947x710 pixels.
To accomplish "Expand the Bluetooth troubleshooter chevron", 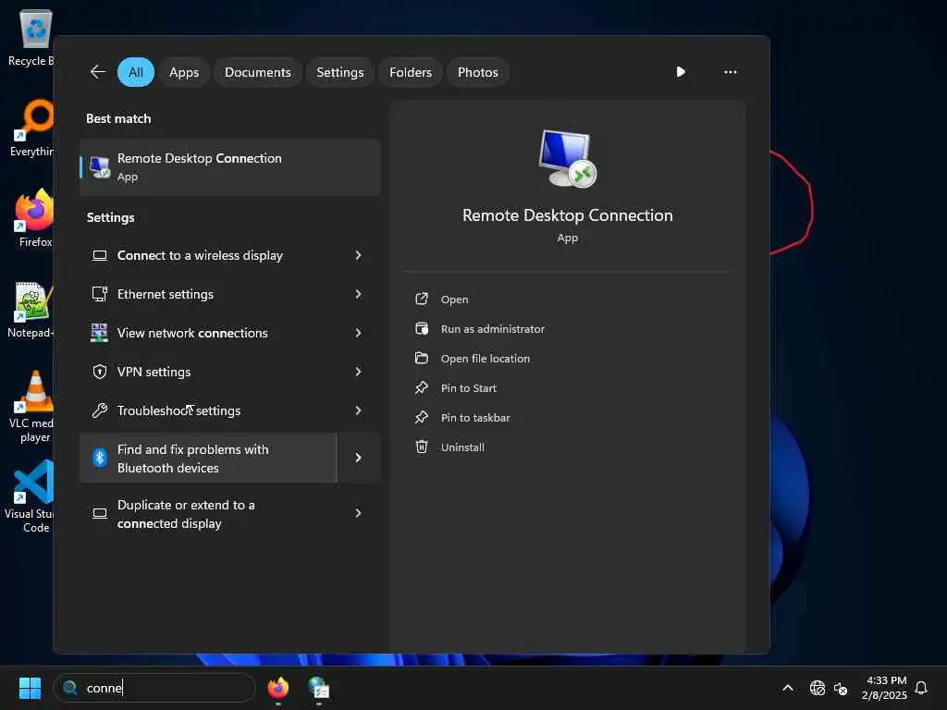I will 358,458.
